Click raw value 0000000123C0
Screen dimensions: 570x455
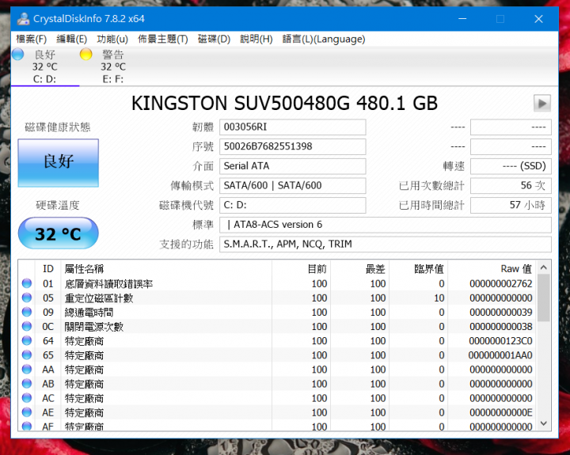tap(500, 341)
